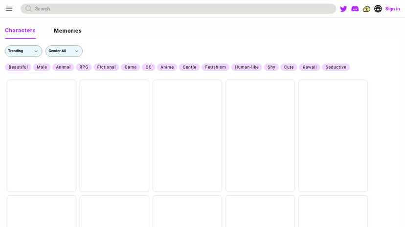
Task: Choose the Shy tag
Action: click(271, 67)
